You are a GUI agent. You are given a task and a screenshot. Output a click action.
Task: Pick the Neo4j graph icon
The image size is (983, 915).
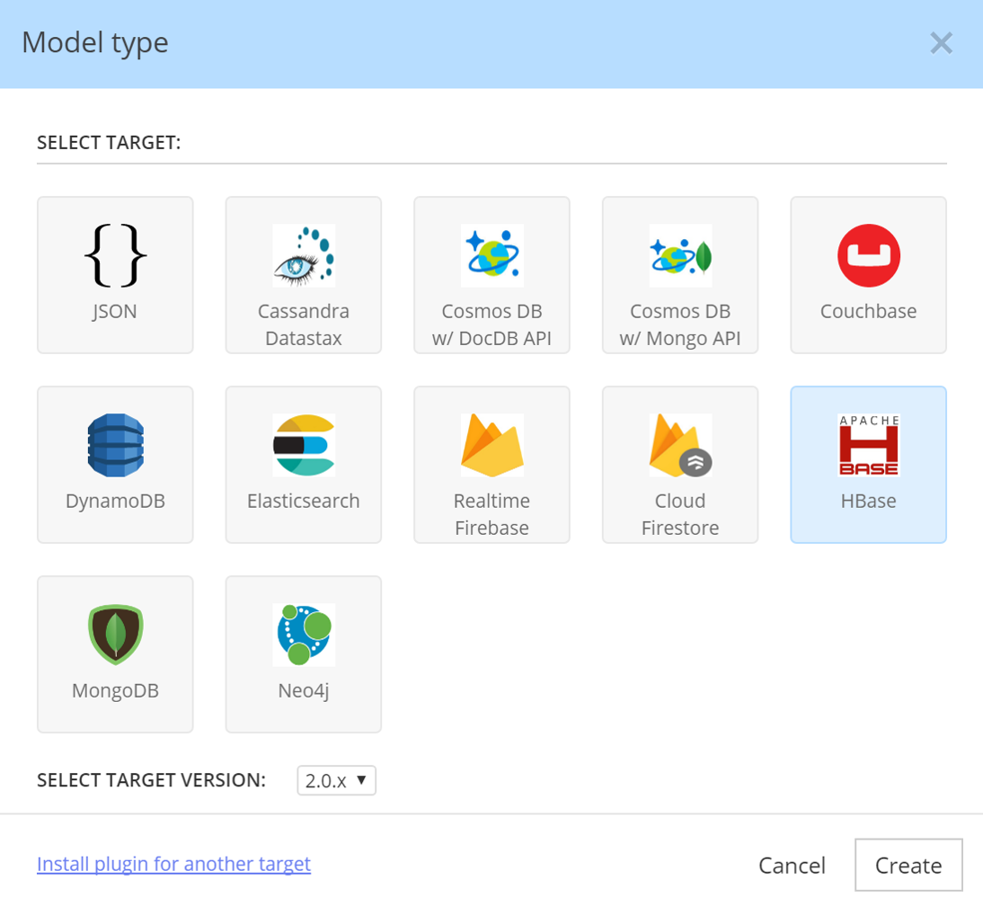(304, 635)
